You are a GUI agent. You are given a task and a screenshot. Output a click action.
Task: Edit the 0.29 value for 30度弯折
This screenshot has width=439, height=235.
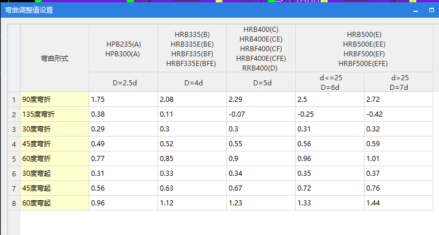[123, 129]
